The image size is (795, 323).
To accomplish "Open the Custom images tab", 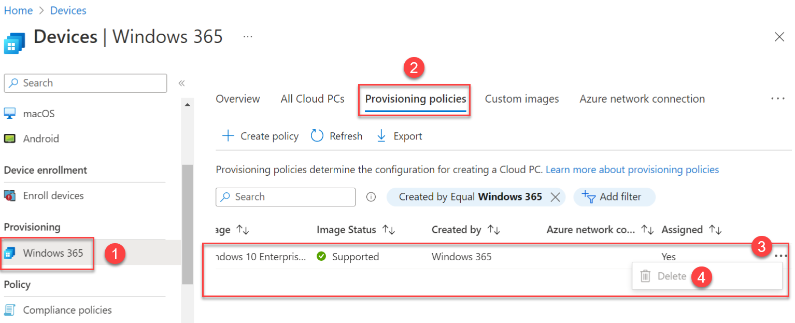I will tap(522, 99).
